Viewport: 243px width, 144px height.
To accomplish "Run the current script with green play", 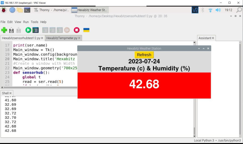I will [28, 30].
